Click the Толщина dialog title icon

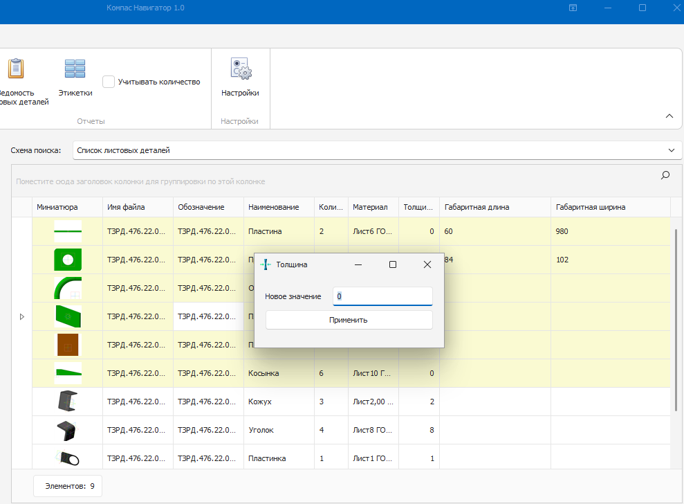264,264
